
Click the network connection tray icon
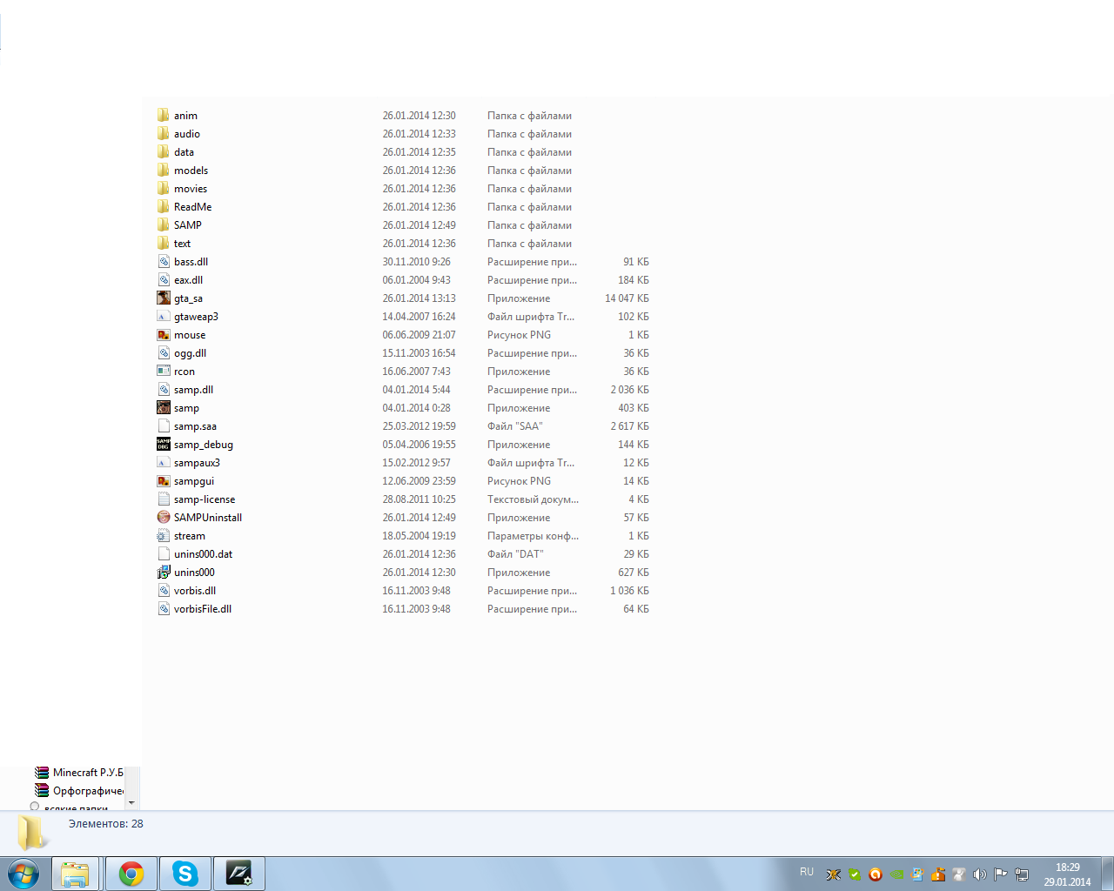tap(1022, 874)
